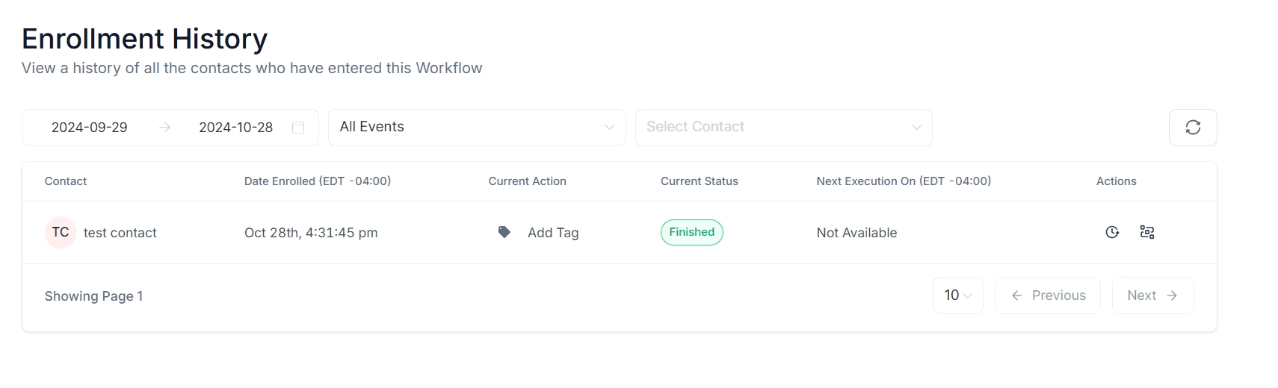This screenshot has height=388, width=1278.
Task: Click the end date field 2024-10-28
Action: (x=236, y=128)
